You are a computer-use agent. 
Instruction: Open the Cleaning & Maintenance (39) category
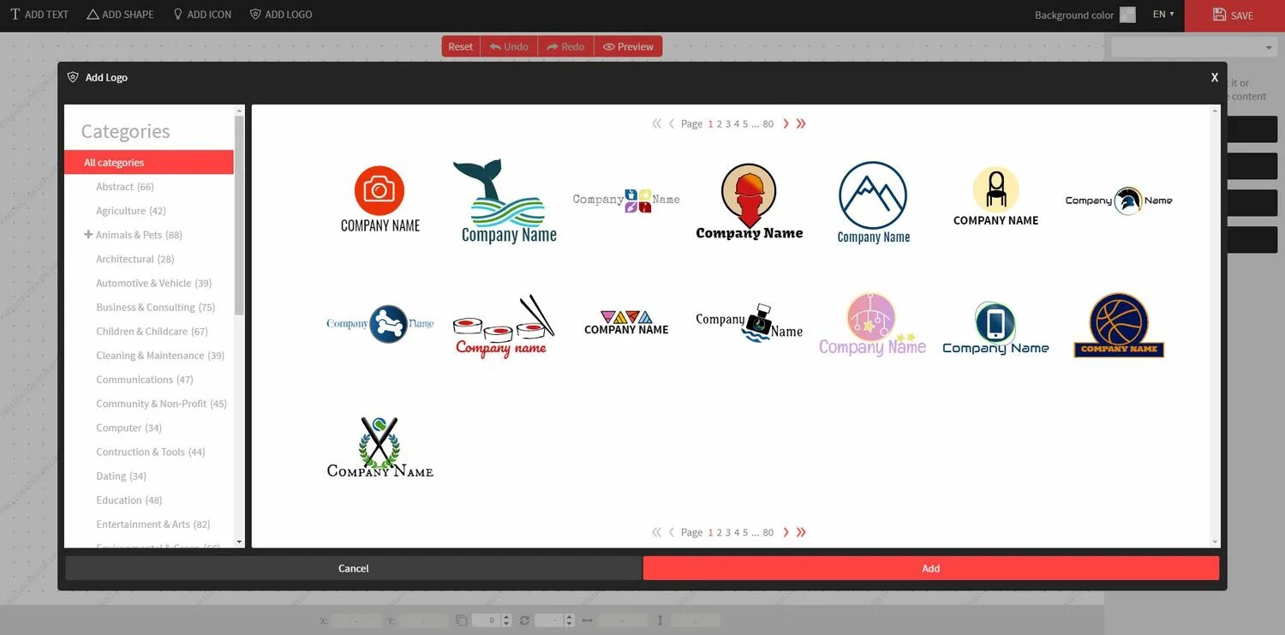tap(160, 355)
